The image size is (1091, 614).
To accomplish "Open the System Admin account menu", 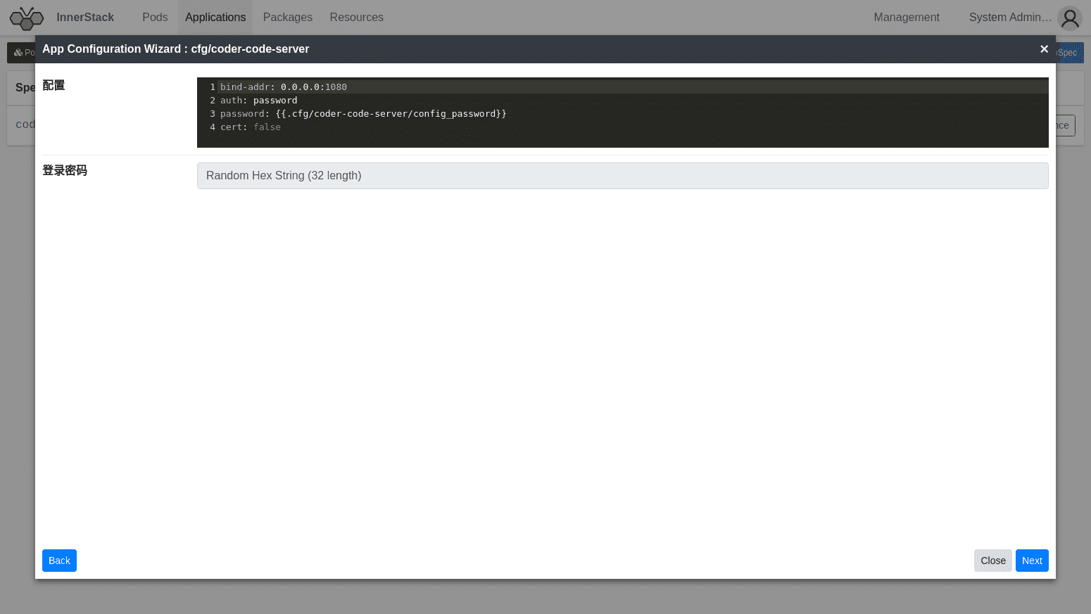I will pos(1010,18).
